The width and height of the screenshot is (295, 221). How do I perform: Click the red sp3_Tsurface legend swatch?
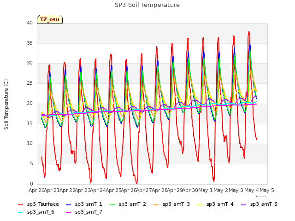click(x=20, y=204)
